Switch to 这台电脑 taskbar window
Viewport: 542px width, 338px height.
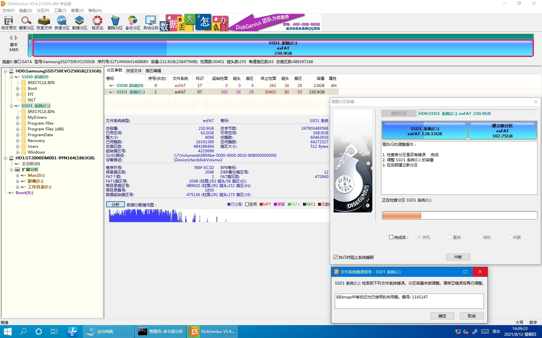click(x=108, y=331)
